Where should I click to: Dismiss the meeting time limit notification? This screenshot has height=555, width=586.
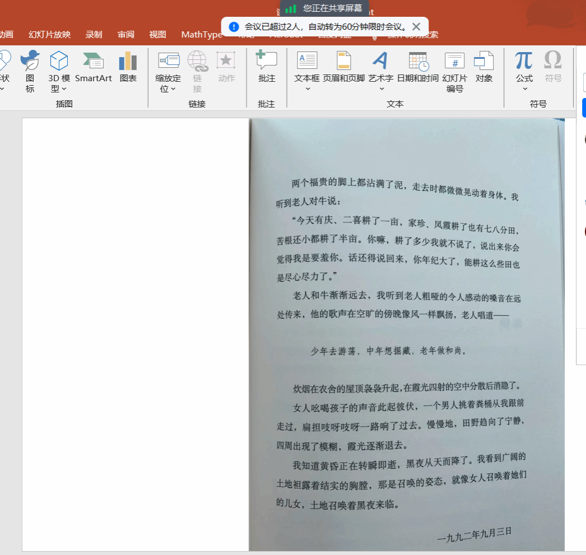[x=416, y=26]
